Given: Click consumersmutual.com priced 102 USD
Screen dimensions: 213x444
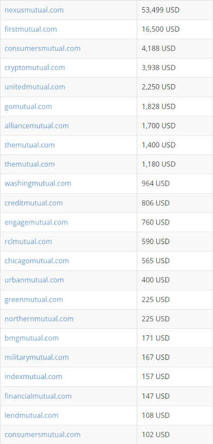Looking at the screenshot, I should tap(42, 434).
